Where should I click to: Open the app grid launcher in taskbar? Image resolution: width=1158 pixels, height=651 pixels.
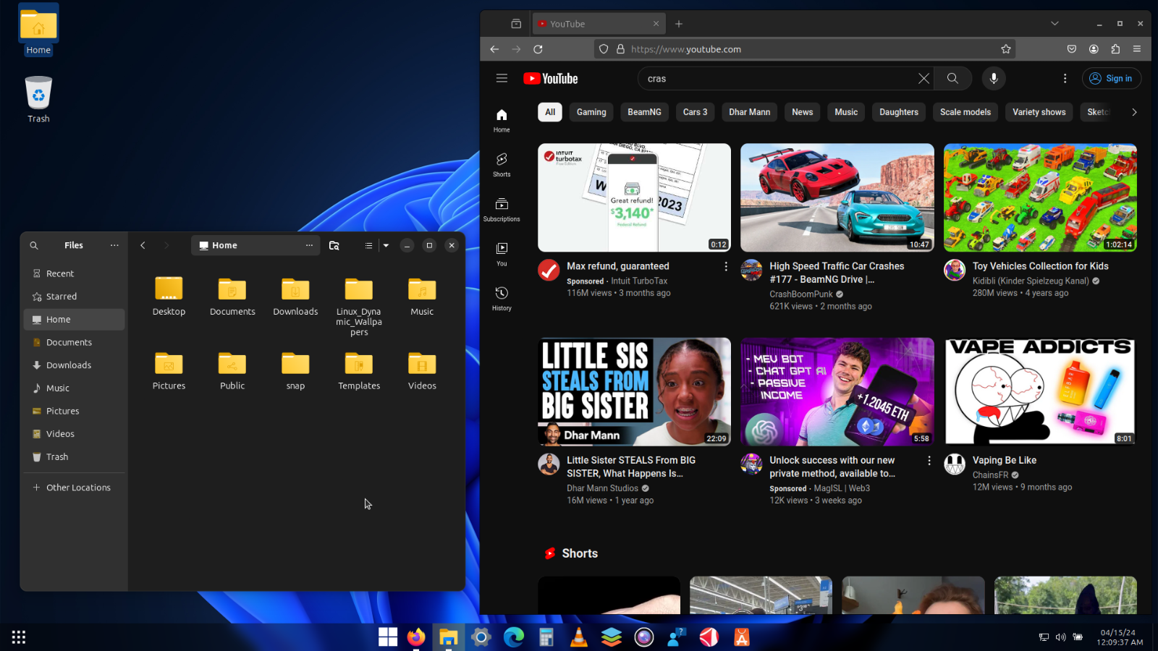coord(19,637)
